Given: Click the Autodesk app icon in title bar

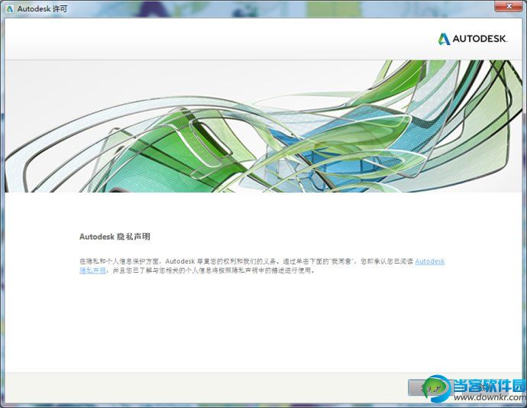Looking at the screenshot, I should tap(10, 8).
